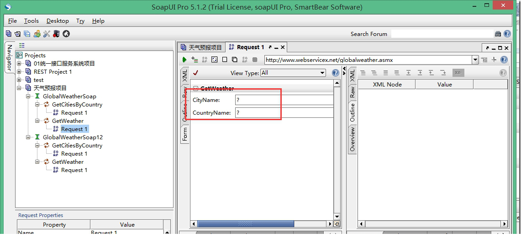Screen dimensions: 521x243
Task: Click the endpoint URL text field
Action: pos(368,60)
